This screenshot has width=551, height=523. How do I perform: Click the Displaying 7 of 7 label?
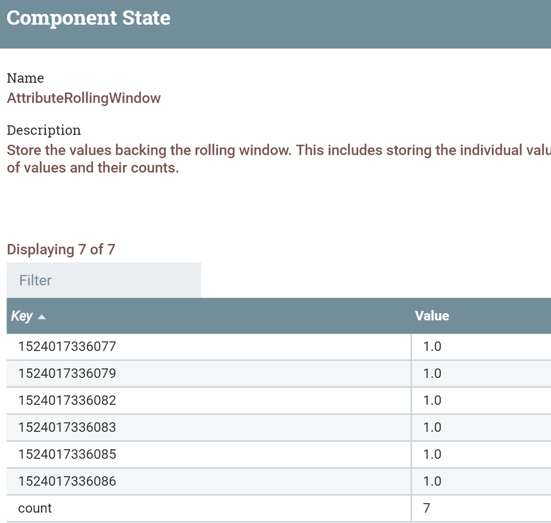(61, 250)
